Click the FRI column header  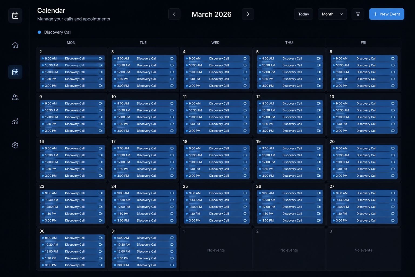point(363,42)
